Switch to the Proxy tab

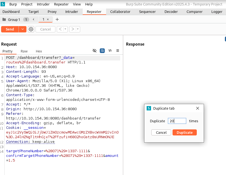[52, 12]
